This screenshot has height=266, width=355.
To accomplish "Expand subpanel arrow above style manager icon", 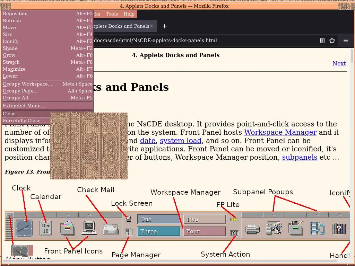I will tap(274, 214).
